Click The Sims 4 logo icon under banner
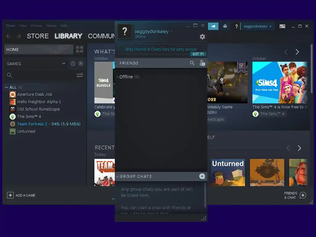 [256, 114]
